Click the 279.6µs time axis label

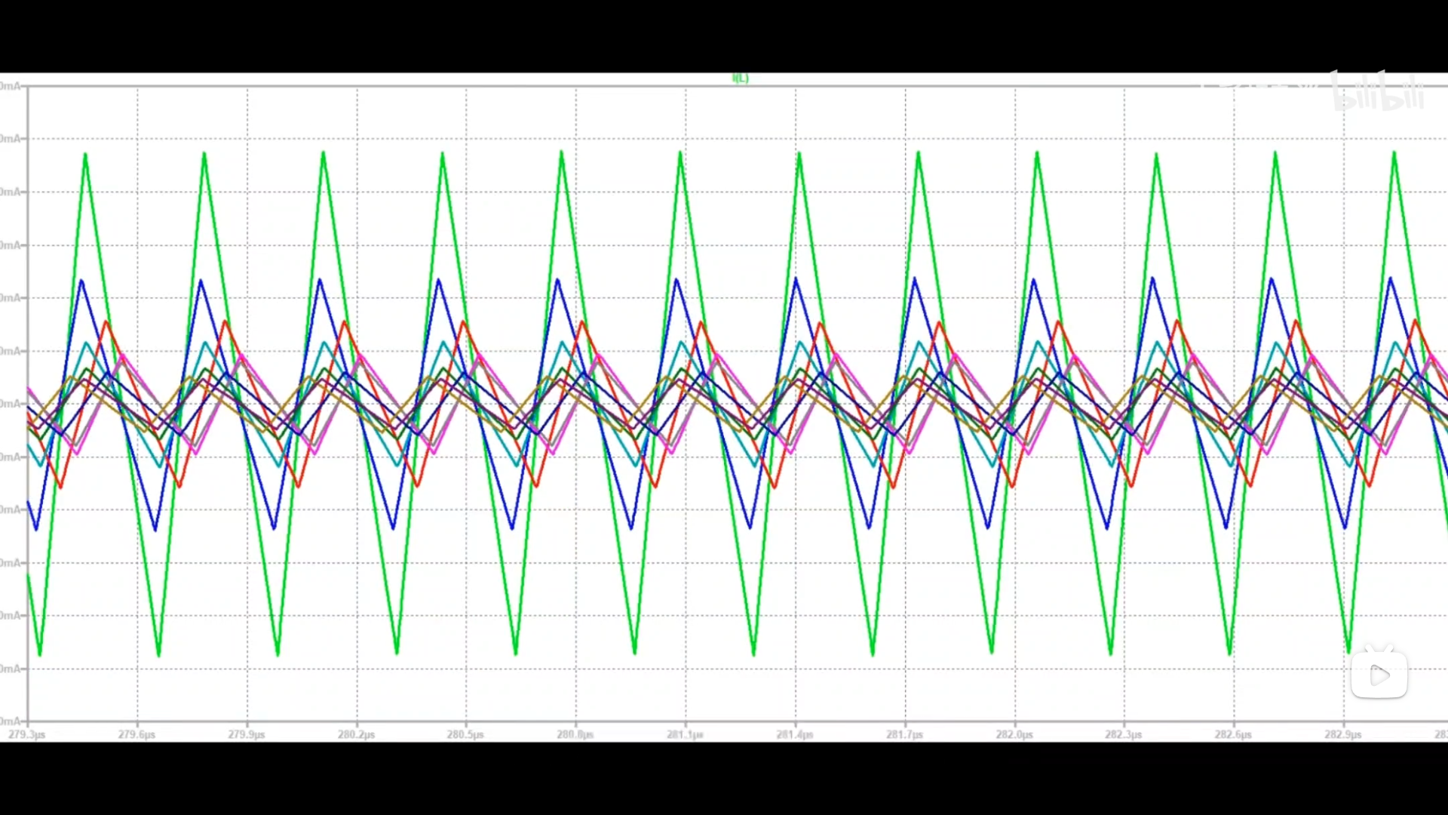137,734
